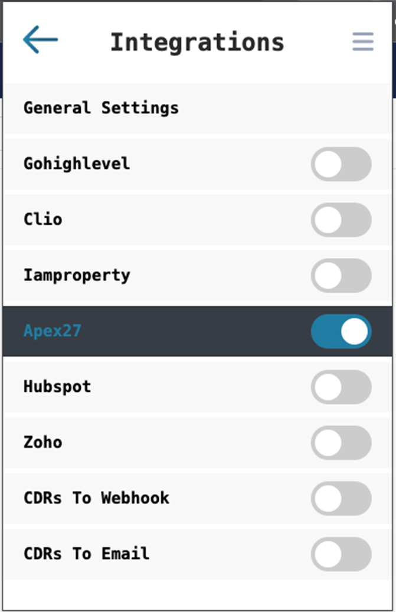Open the Iamproperty integration row
The width and height of the screenshot is (396, 612).
pyautogui.click(x=77, y=275)
